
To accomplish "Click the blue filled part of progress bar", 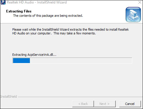I will pos(21,60).
